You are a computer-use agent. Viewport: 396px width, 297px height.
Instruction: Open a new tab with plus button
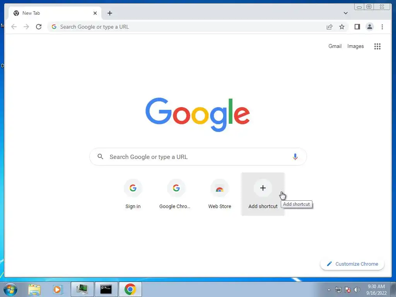click(109, 13)
